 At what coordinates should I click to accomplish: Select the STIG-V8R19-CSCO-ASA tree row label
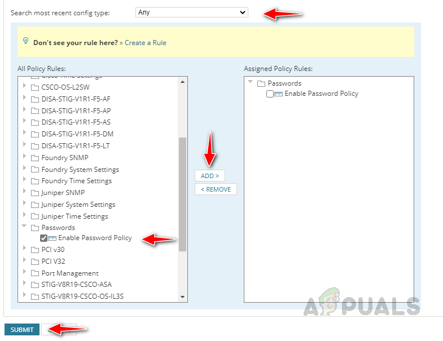(x=77, y=285)
